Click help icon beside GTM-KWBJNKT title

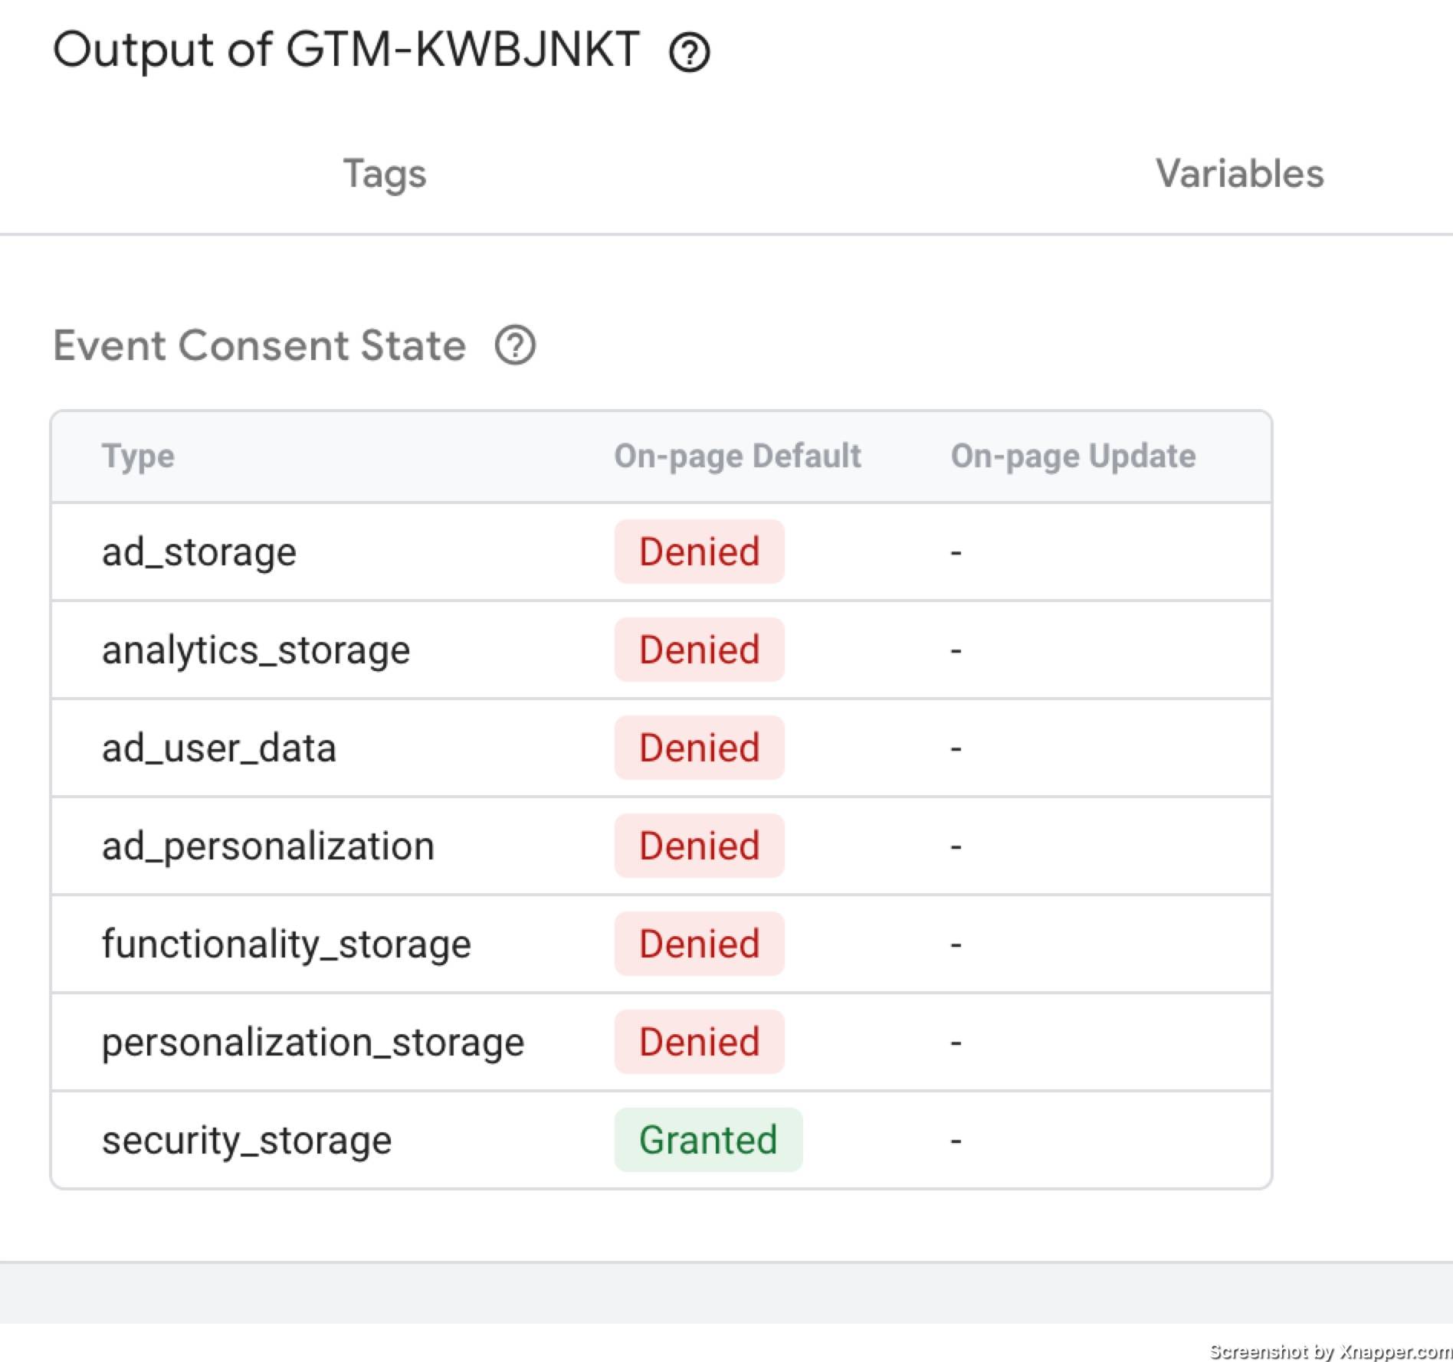click(689, 53)
